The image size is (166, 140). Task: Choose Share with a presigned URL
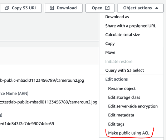[x=131, y=26]
